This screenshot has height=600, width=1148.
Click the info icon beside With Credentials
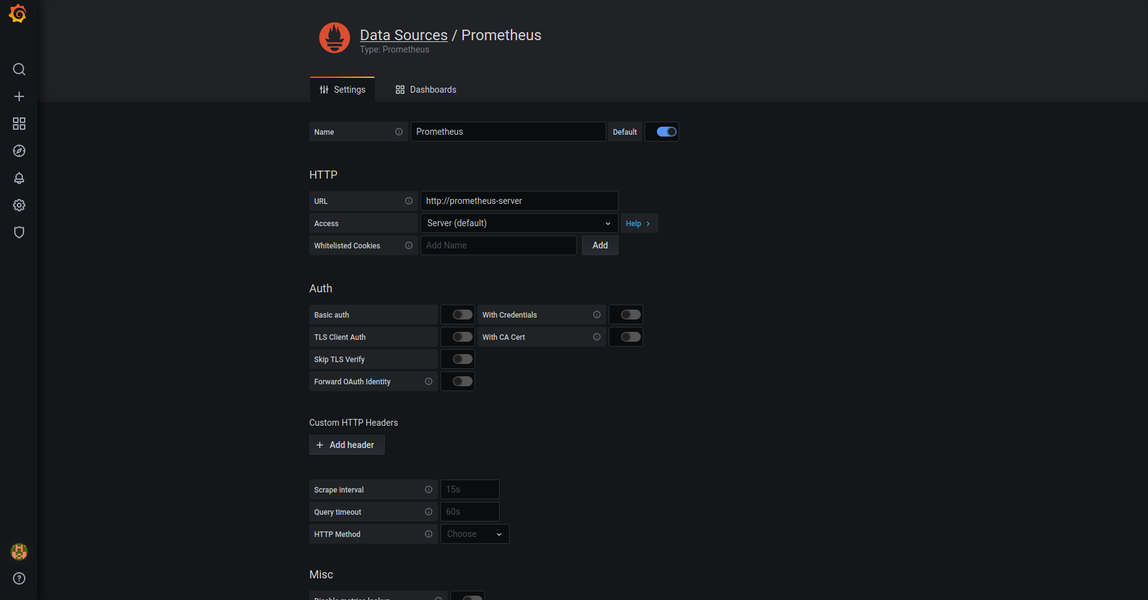pyautogui.click(x=597, y=315)
